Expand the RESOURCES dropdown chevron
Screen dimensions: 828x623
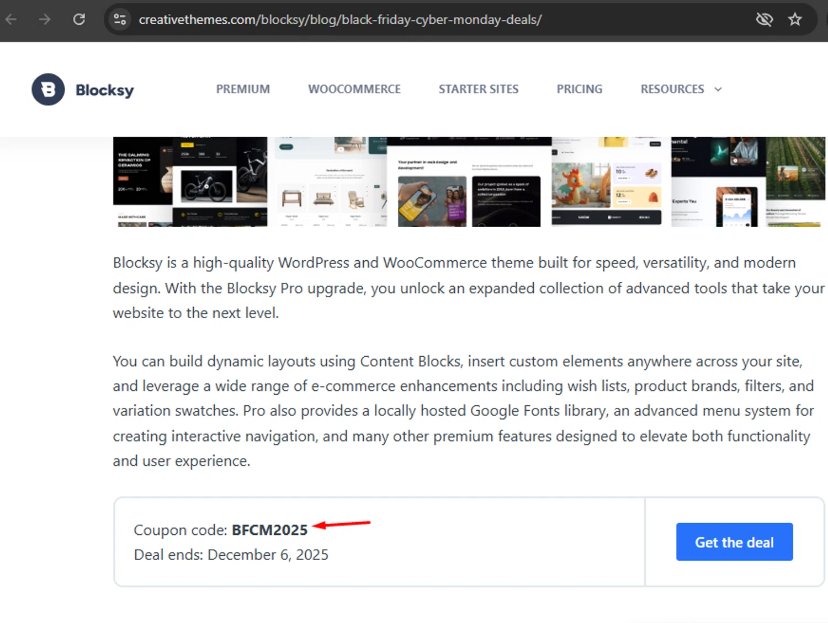point(718,89)
